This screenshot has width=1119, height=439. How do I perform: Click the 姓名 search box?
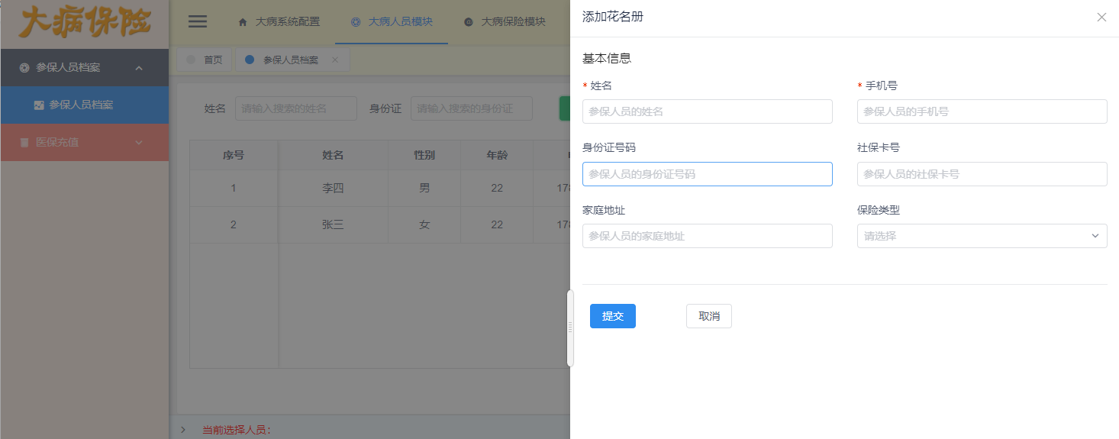pyautogui.click(x=296, y=108)
